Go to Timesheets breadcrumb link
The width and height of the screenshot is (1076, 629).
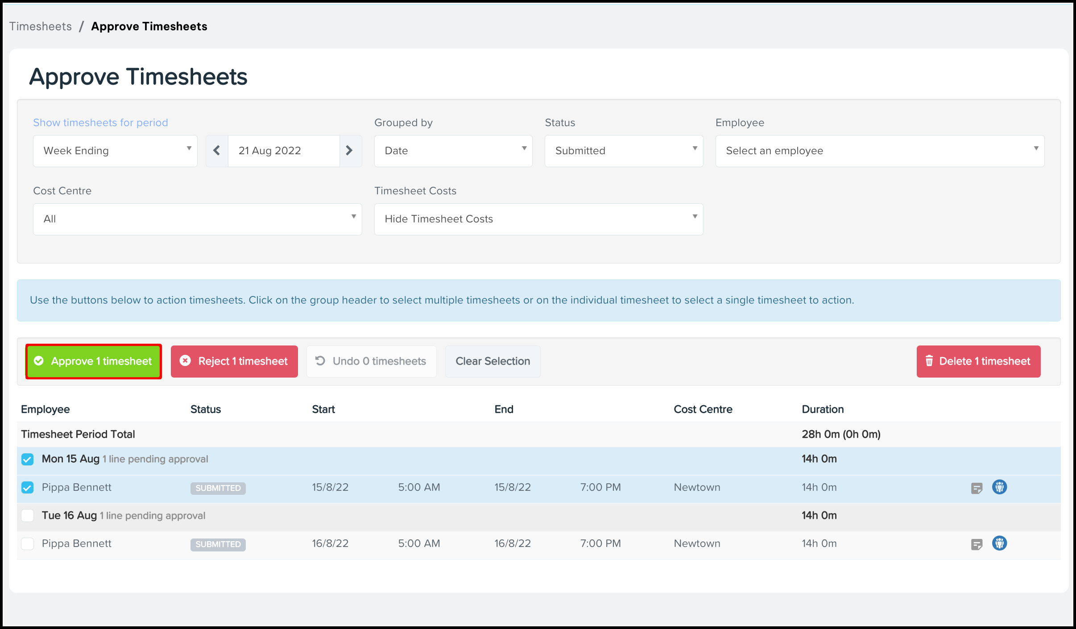[x=41, y=27]
